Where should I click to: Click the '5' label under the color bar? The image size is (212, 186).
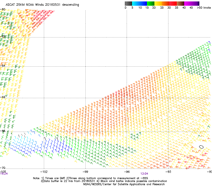(132, 8)
